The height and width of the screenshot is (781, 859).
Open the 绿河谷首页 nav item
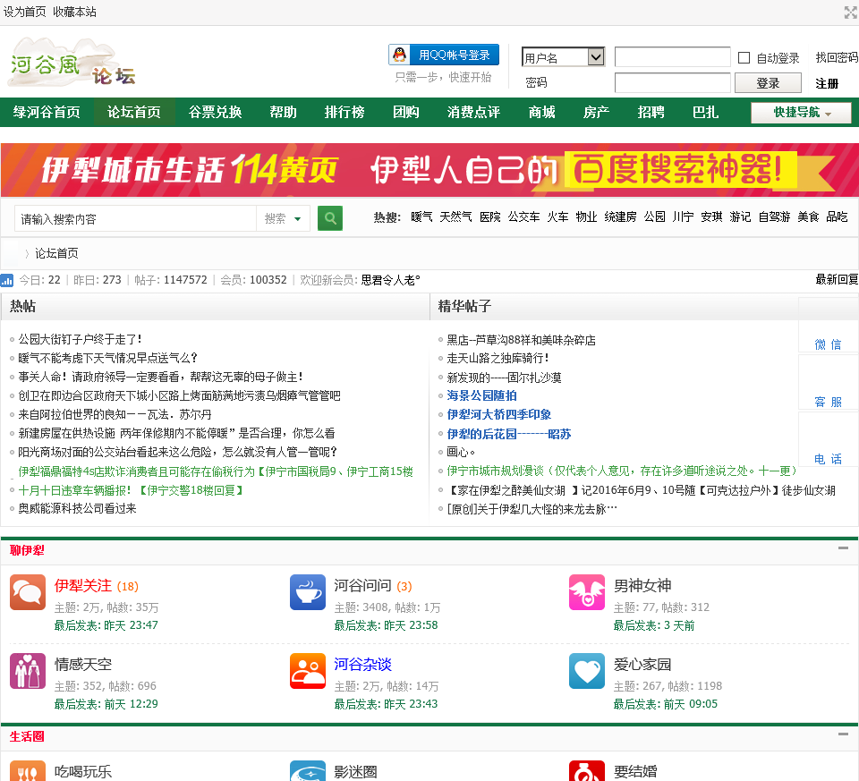[47, 113]
